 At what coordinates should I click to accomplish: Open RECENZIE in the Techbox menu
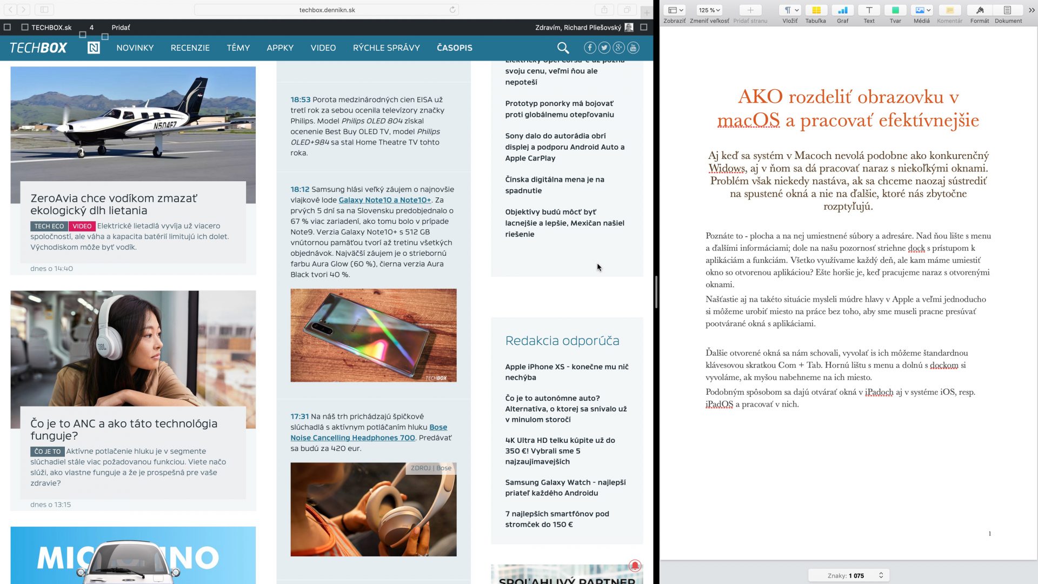pyautogui.click(x=190, y=48)
